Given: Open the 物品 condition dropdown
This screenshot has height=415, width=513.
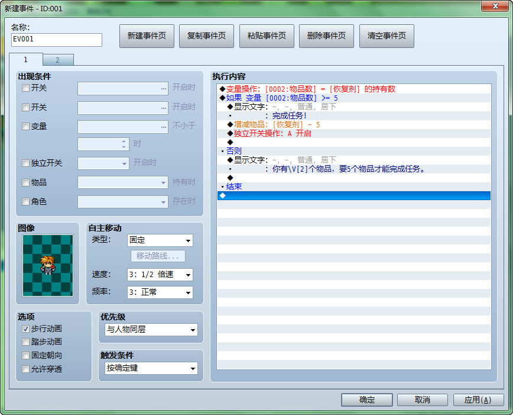Looking at the screenshot, I should (x=123, y=182).
